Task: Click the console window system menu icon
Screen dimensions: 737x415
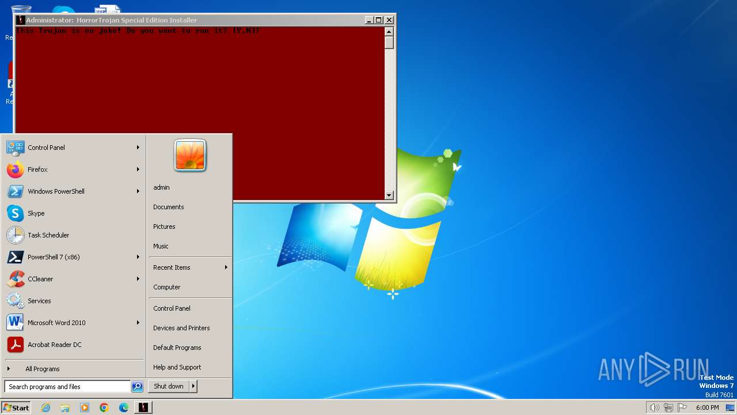Action: 21,20
